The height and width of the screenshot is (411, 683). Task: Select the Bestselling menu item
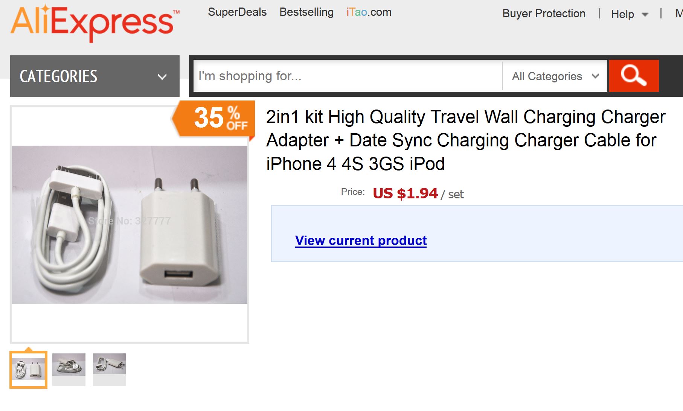click(x=306, y=12)
